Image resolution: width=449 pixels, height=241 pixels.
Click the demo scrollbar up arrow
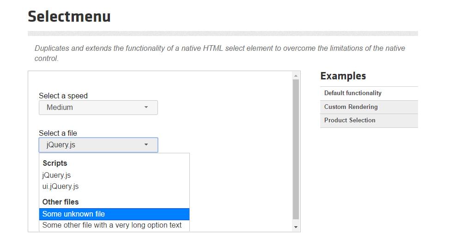point(296,75)
